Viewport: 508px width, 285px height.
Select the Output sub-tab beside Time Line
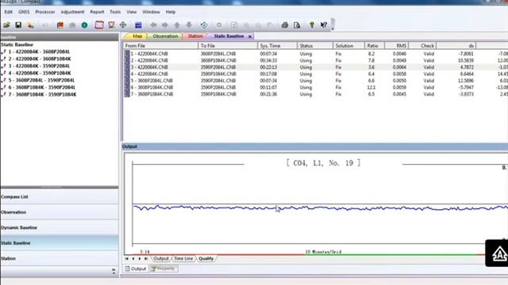161,259
